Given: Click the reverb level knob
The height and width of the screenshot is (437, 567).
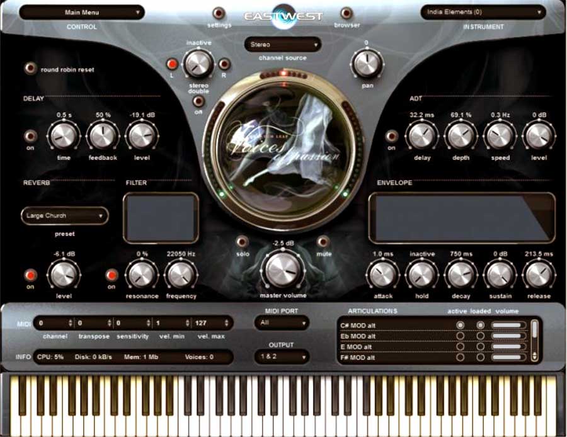Looking at the screenshot, I should tap(64, 275).
